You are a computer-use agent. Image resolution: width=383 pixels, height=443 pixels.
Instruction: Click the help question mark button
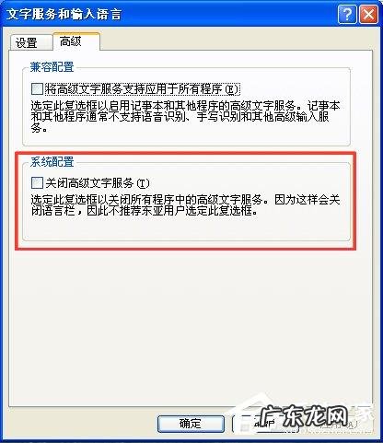(347, 15)
